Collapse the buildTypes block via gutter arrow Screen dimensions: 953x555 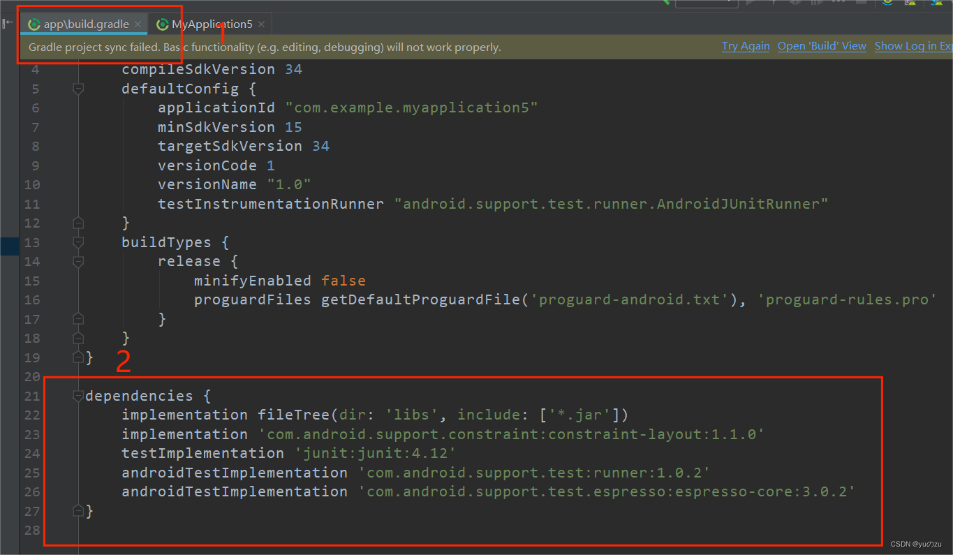coord(77,242)
